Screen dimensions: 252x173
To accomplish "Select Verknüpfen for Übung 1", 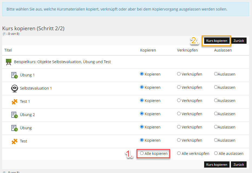I will (179, 74).
